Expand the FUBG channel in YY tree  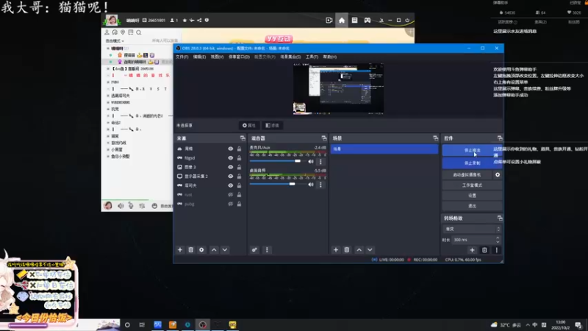pos(108,82)
